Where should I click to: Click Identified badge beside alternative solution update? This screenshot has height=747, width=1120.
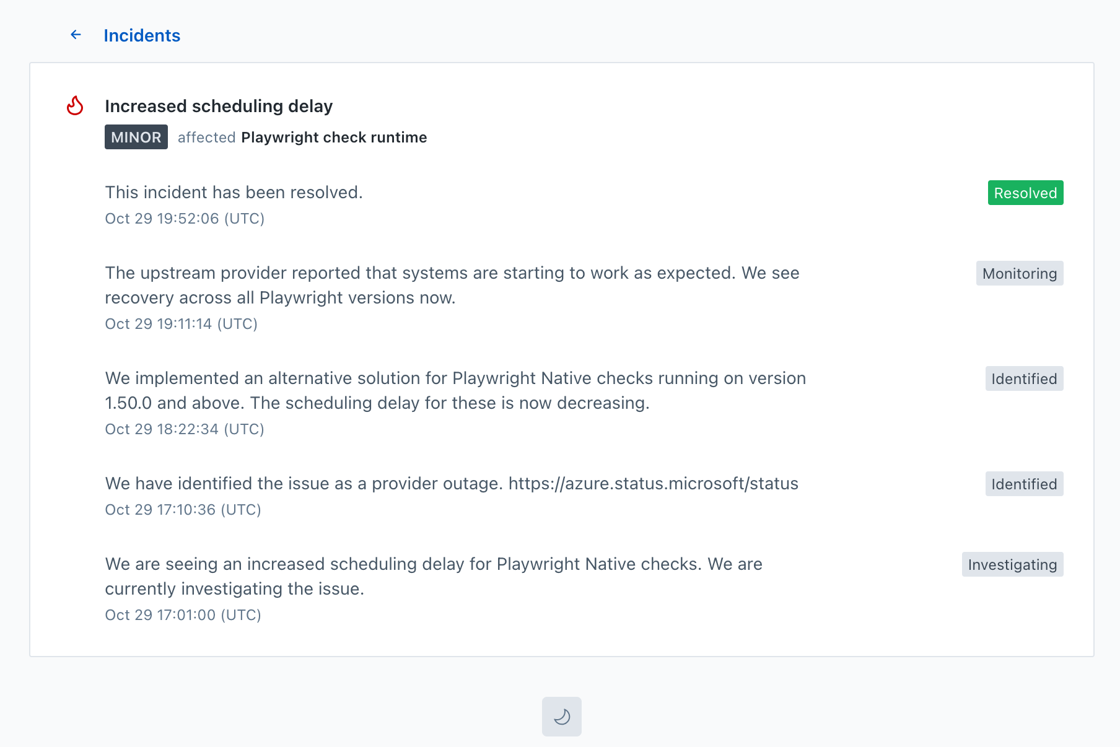click(x=1024, y=379)
